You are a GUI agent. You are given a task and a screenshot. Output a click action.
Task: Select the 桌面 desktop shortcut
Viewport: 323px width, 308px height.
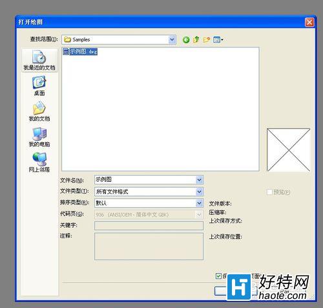point(39,85)
